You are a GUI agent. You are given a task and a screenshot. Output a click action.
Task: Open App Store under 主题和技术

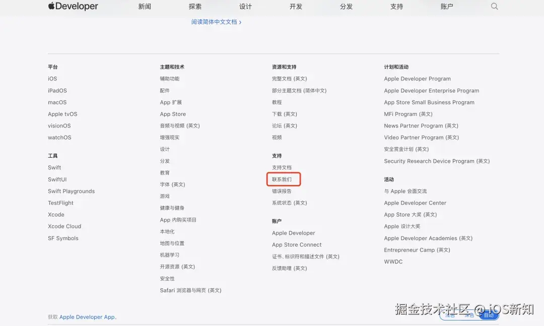(x=173, y=114)
